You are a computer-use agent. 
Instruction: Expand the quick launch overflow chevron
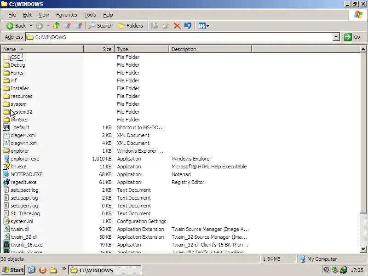(x=64, y=269)
